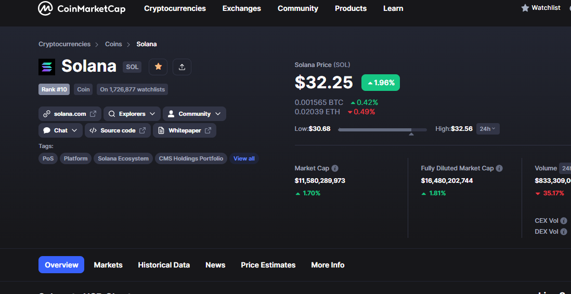The width and height of the screenshot is (571, 294).
Task: Click the Rank #10 badge
Action: (54, 89)
